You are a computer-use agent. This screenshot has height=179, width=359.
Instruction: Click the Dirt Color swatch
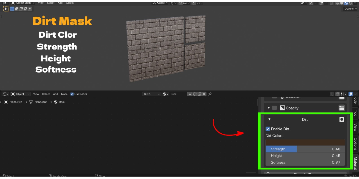[305, 142]
